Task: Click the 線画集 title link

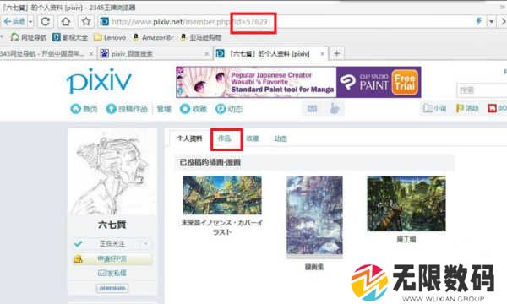Action: (314, 267)
